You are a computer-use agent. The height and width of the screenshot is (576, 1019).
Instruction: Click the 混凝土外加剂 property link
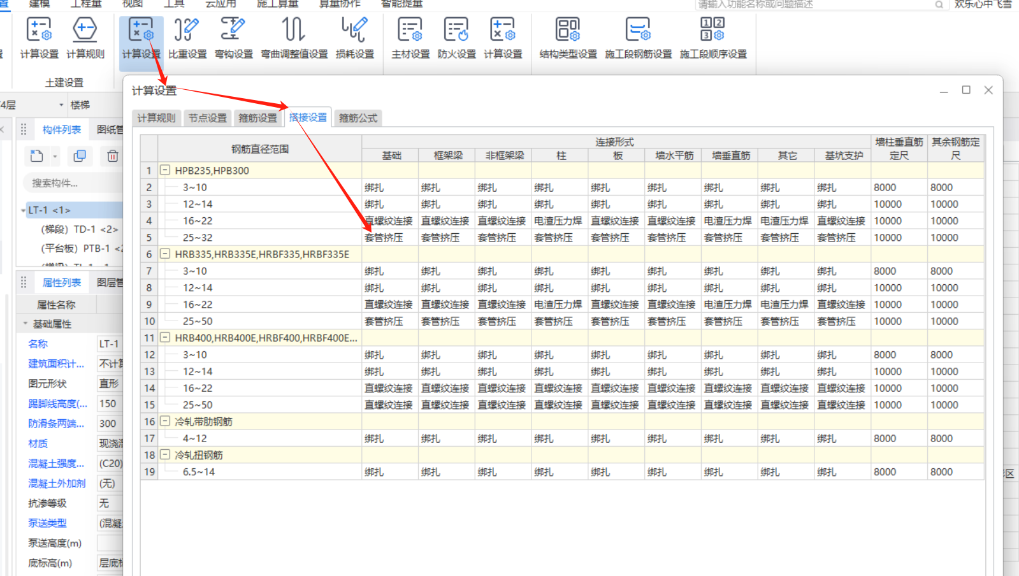coord(57,484)
